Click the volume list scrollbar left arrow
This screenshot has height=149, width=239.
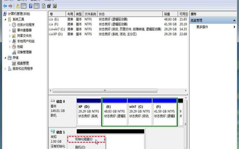point(51,91)
